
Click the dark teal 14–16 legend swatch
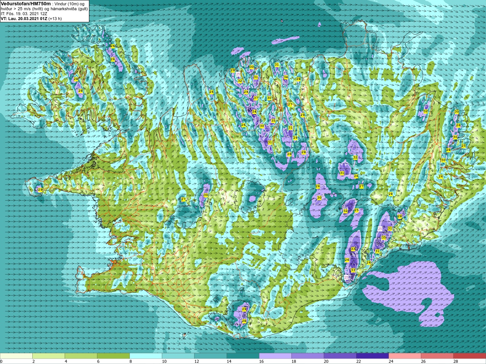[x=243, y=356]
